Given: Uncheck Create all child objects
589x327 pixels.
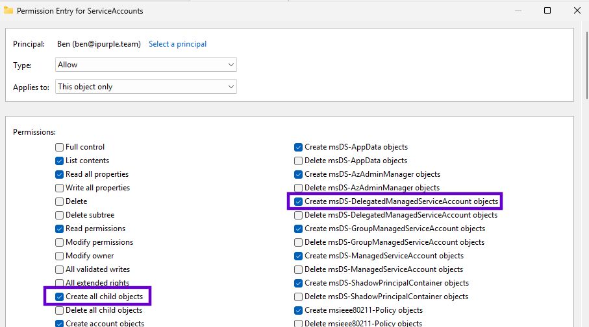Looking at the screenshot, I should [x=60, y=297].
